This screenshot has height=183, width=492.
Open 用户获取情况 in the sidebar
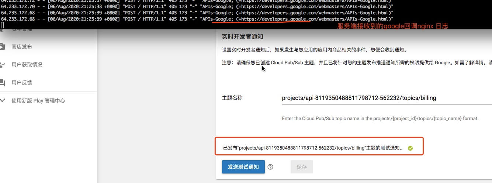pos(27,65)
